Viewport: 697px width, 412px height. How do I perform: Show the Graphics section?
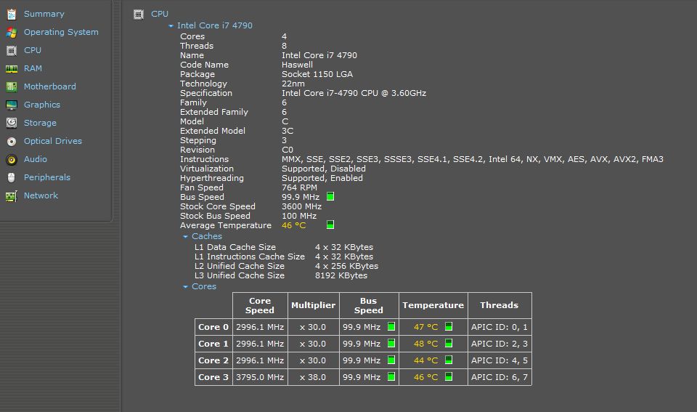point(42,105)
